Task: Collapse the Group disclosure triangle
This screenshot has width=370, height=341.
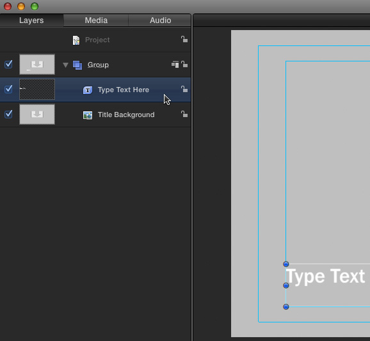Action: coord(65,65)
